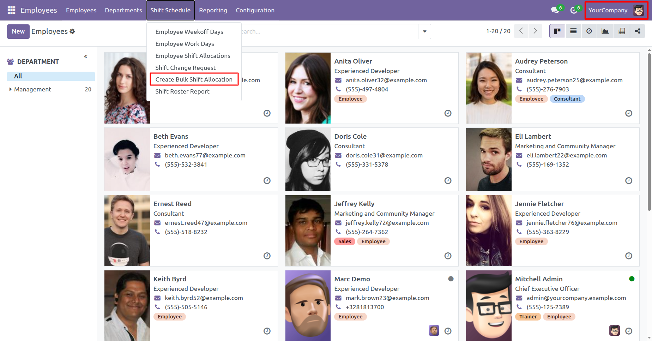Open Anita Oliver's photo thumbnail
Image resolution: width=652 pixels, height=341 pixels.
308,88
